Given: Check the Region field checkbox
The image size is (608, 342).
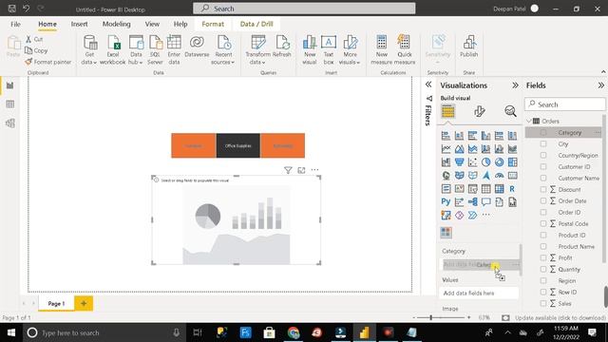Looking at the screenshot, I should 543,281.
